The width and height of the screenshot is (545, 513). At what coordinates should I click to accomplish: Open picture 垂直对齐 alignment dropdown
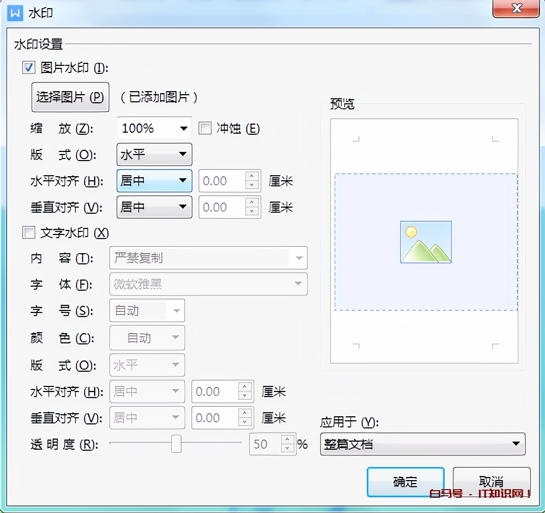pos(154,207)
